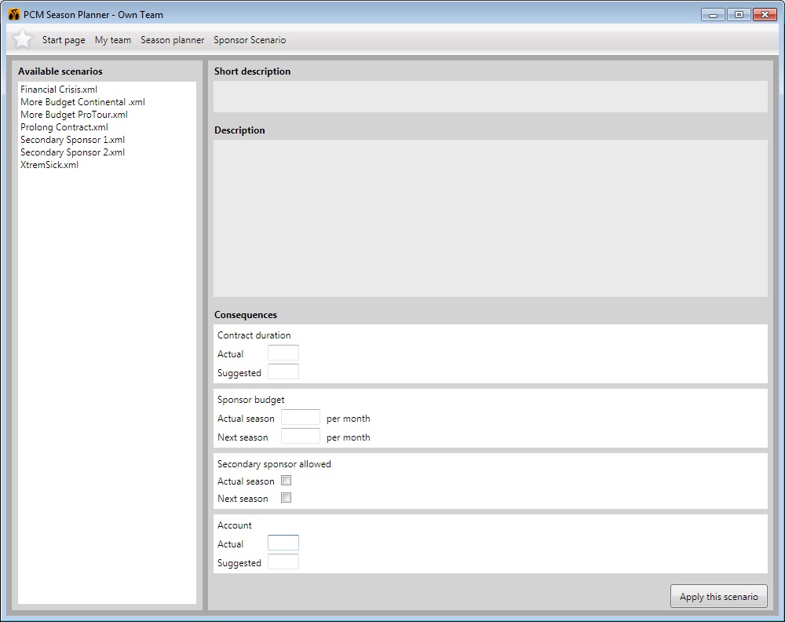Select Secondary Sponsor 1.xml scenario
This screenshot has width=785, height=622.
click(72, 140)
